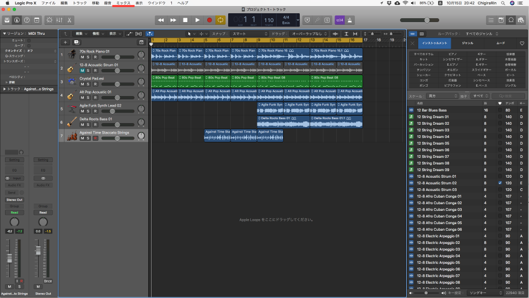Open the ファイル menu
This screenshot has width=529, height=298.
[x=48, y=3]
